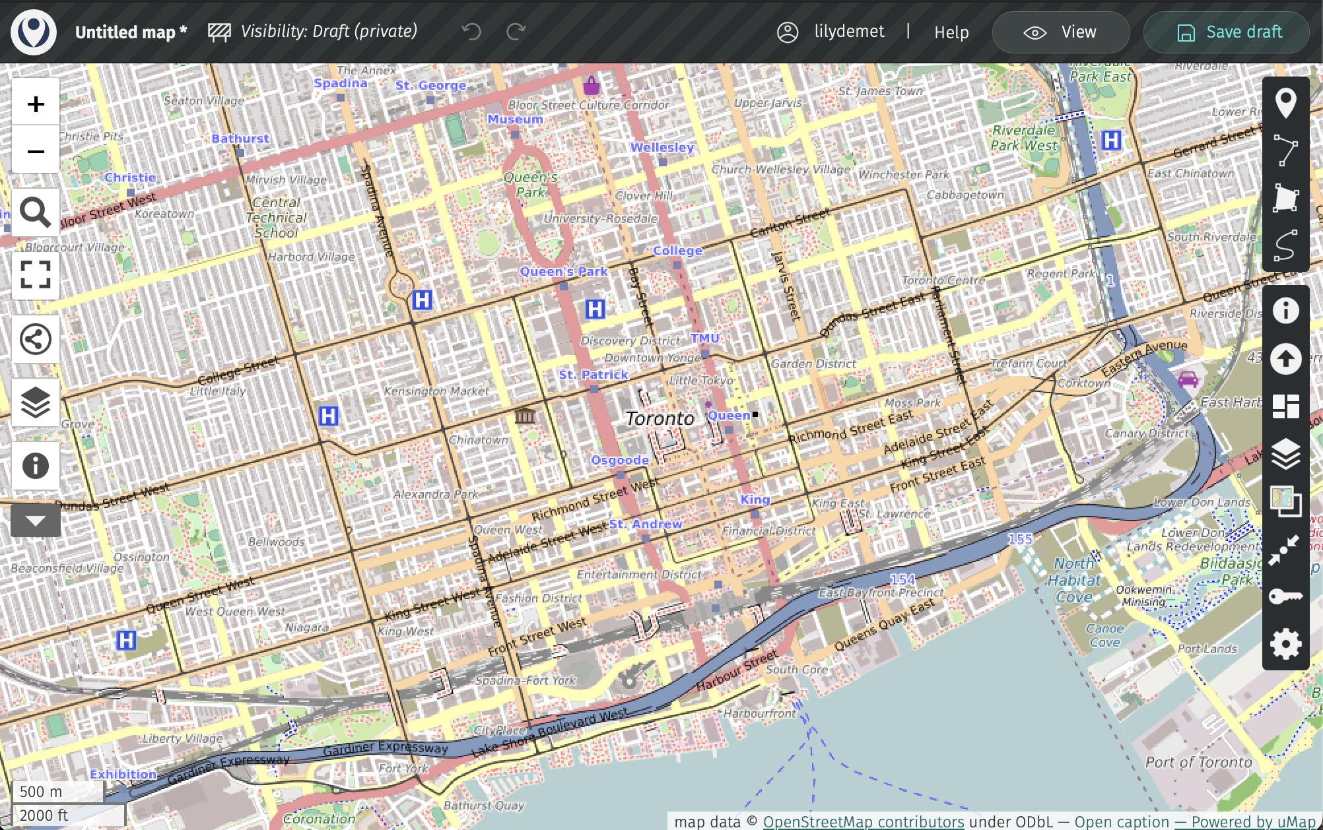
Task: Collapse the left controls with arrow
Action: point(36,521)
